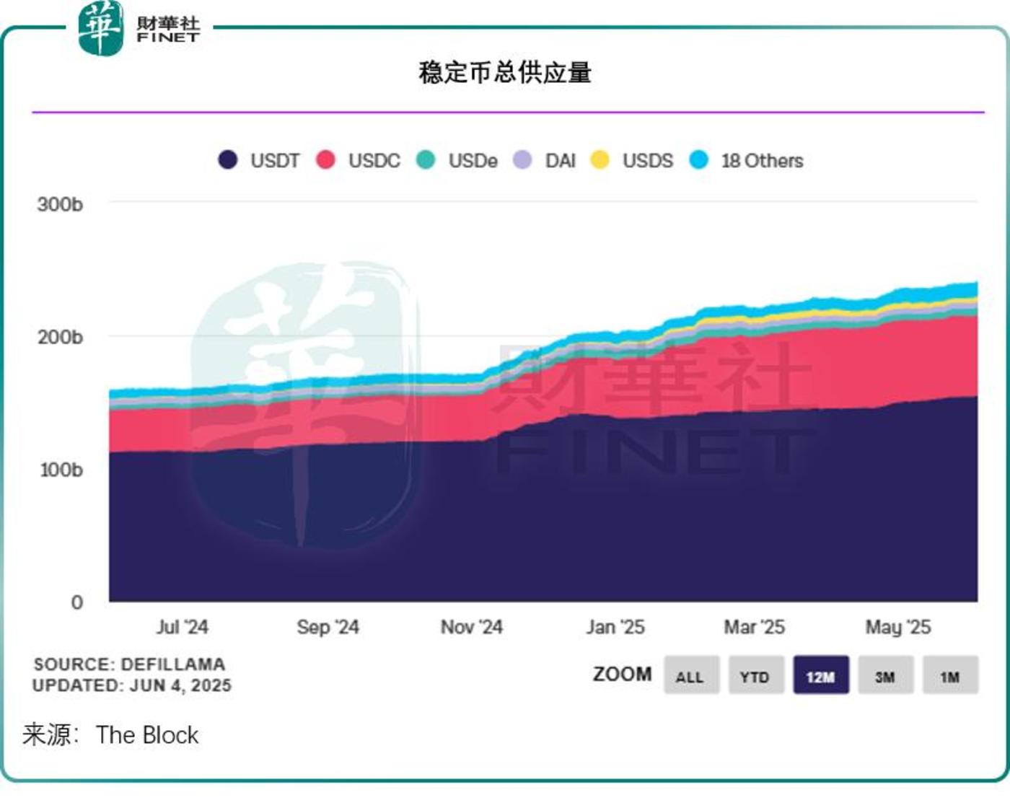
Task: Click the DAI lavender legend dot
Action: coord(522,159)
